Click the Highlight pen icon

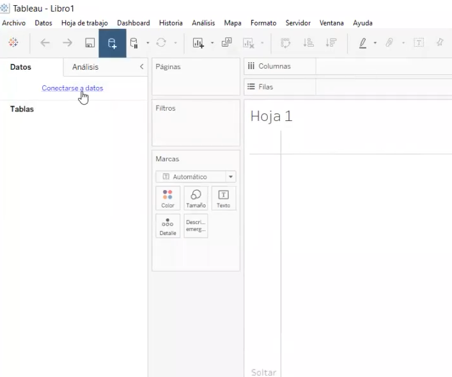pos(362,43)
